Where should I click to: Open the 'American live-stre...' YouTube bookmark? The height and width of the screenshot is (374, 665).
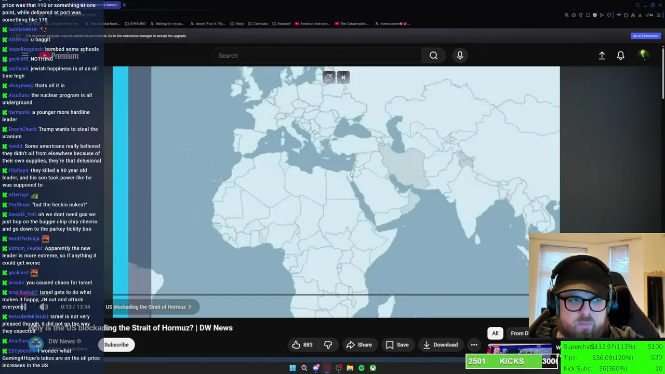pos(312,23)
